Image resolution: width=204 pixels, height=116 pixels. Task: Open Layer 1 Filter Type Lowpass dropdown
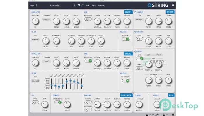[35, 39]
